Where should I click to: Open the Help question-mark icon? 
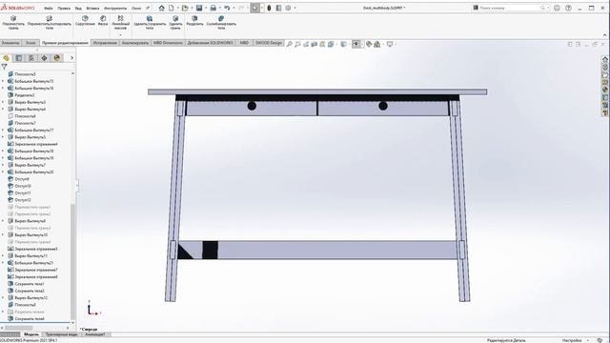[x=568, y=8]
